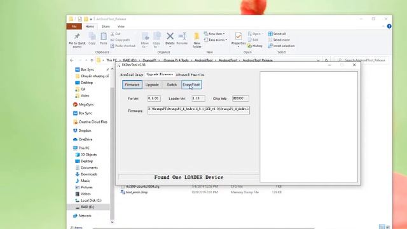Select Network in navigation pane
The image size is (407, 229).
[82, 216]
